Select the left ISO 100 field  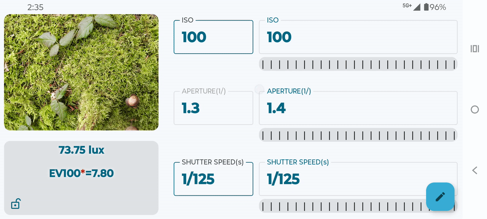(213, 37)
